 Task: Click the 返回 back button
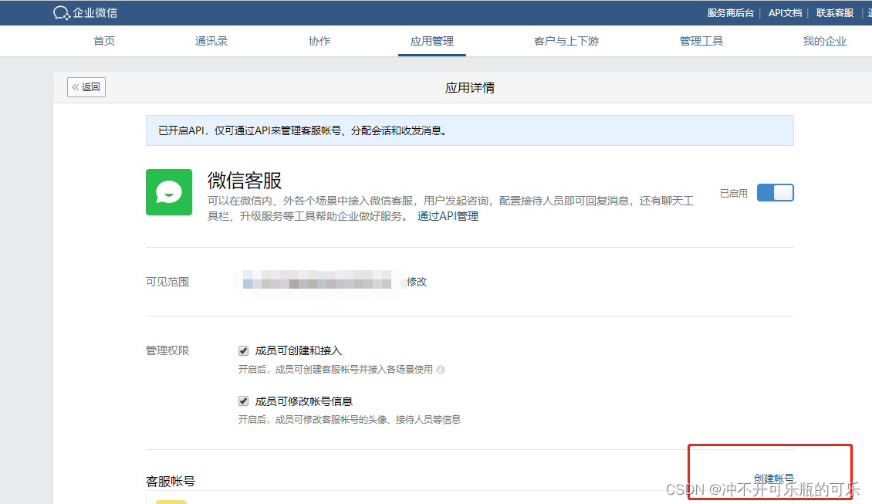pyautogui.click(x=86, y=87)
